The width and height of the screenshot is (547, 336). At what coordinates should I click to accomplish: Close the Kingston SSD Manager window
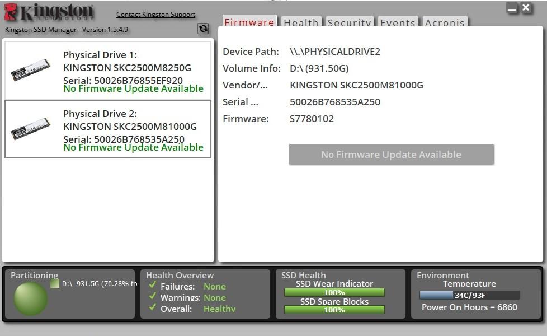tap(526, 8)
